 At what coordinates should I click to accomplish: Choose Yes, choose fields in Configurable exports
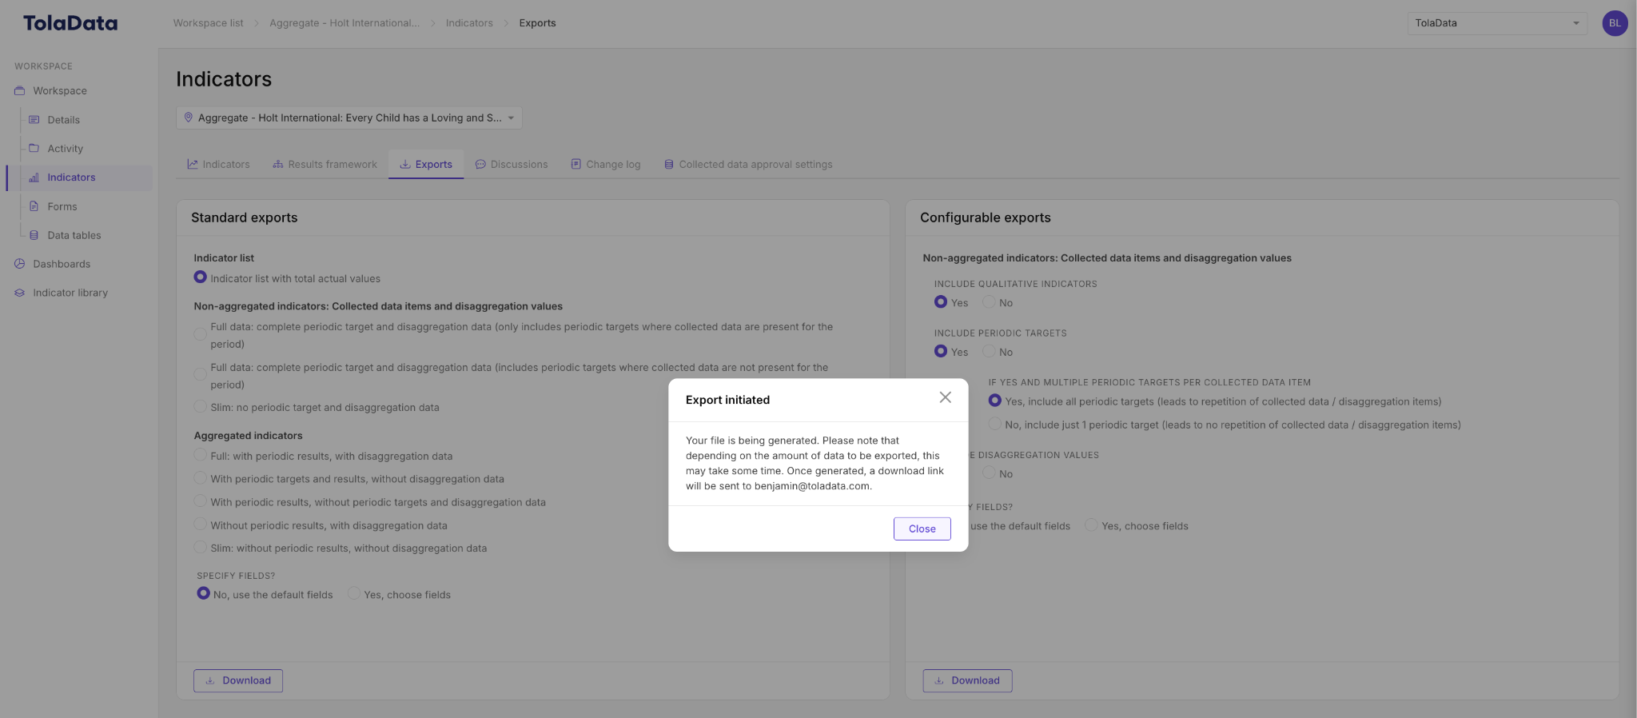(x=1092, y=525)
